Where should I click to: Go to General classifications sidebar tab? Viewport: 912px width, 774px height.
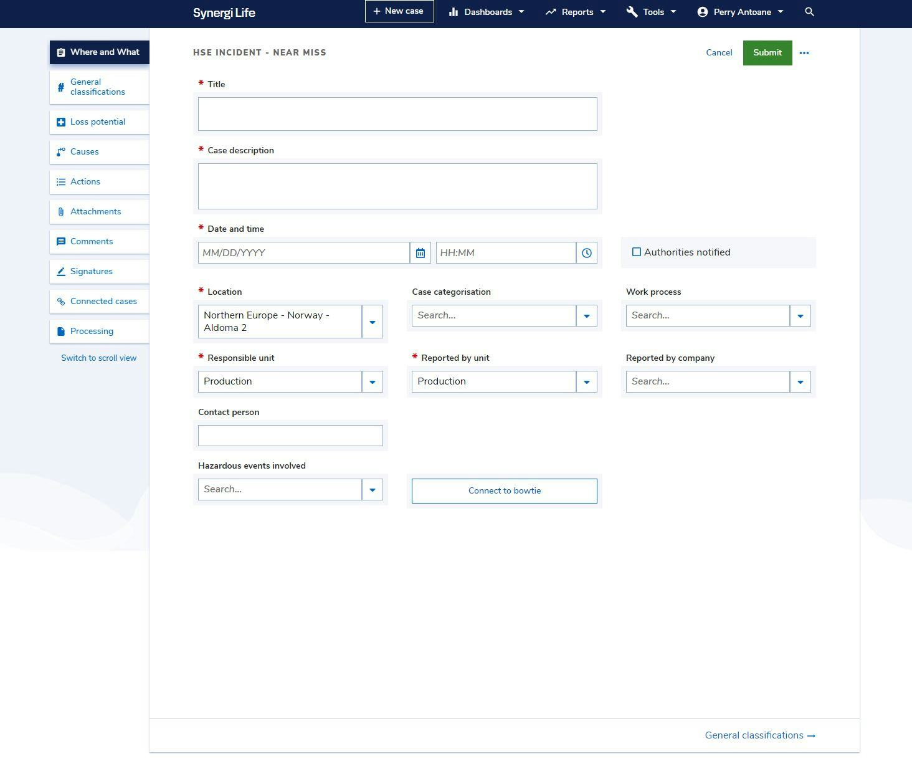[x=100, y=87]
